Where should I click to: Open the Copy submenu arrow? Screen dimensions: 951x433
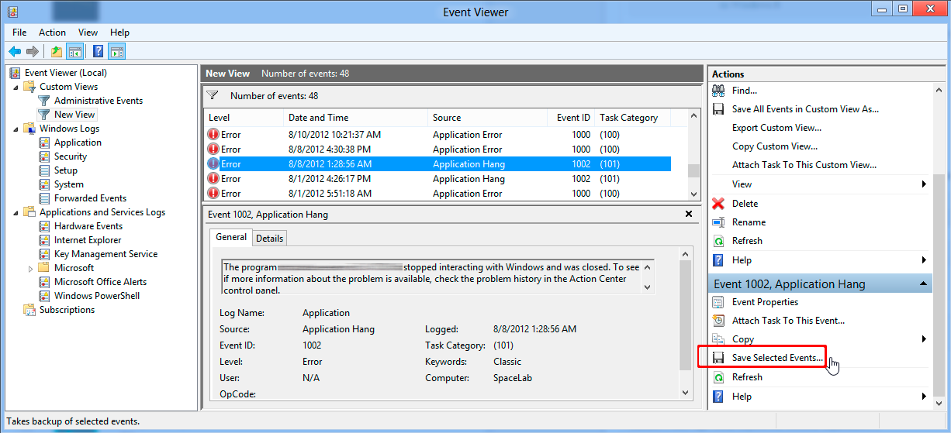[924, 339]
